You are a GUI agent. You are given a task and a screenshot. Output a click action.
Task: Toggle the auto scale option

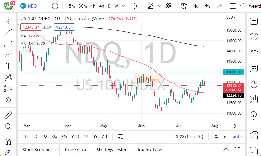pyautogui.click(x=237, y=137)
